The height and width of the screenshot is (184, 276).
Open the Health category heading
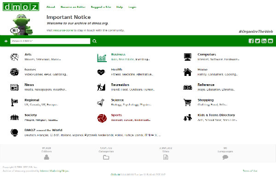[116, 69]
